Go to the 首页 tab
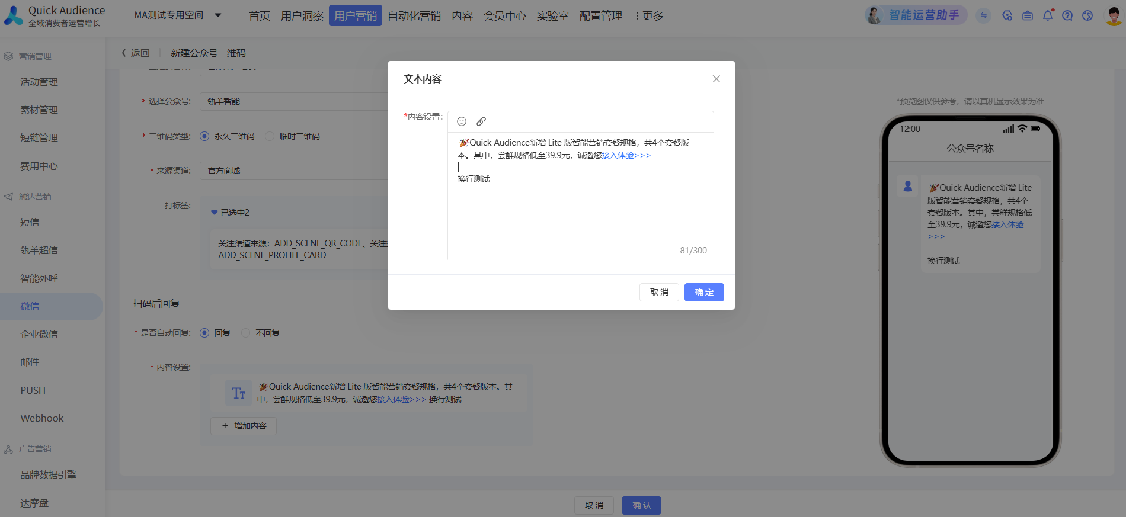Screen dimensions: 1126x517 [x=260, y=15]
